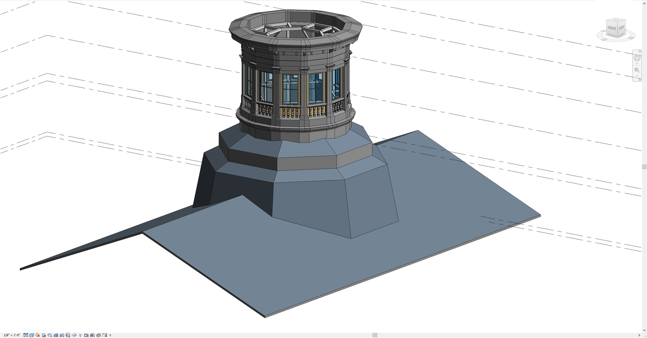
Task: Open the Visual Style cube icon
Action: [32, 335]
